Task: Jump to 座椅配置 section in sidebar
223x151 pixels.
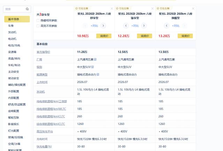Action: tap(14, 111)
